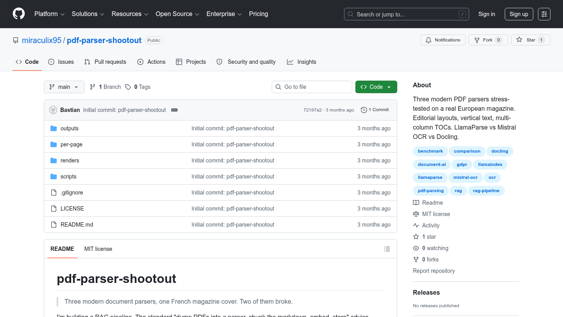The height and width of the screenshot is (317, 563).
Task: Click the star icon beside 1 star
Action: (416, 237)
